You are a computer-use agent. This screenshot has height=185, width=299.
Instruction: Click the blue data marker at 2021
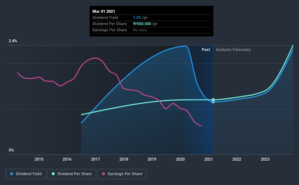point(213,102)
